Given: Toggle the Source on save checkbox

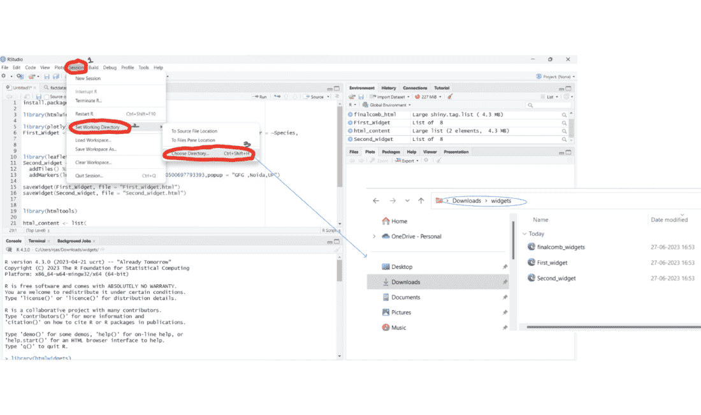Looking at the screenshot, I should pos(47,97).
